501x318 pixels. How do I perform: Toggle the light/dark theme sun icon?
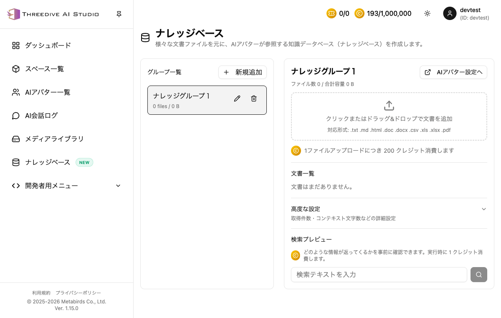point(427,13)
